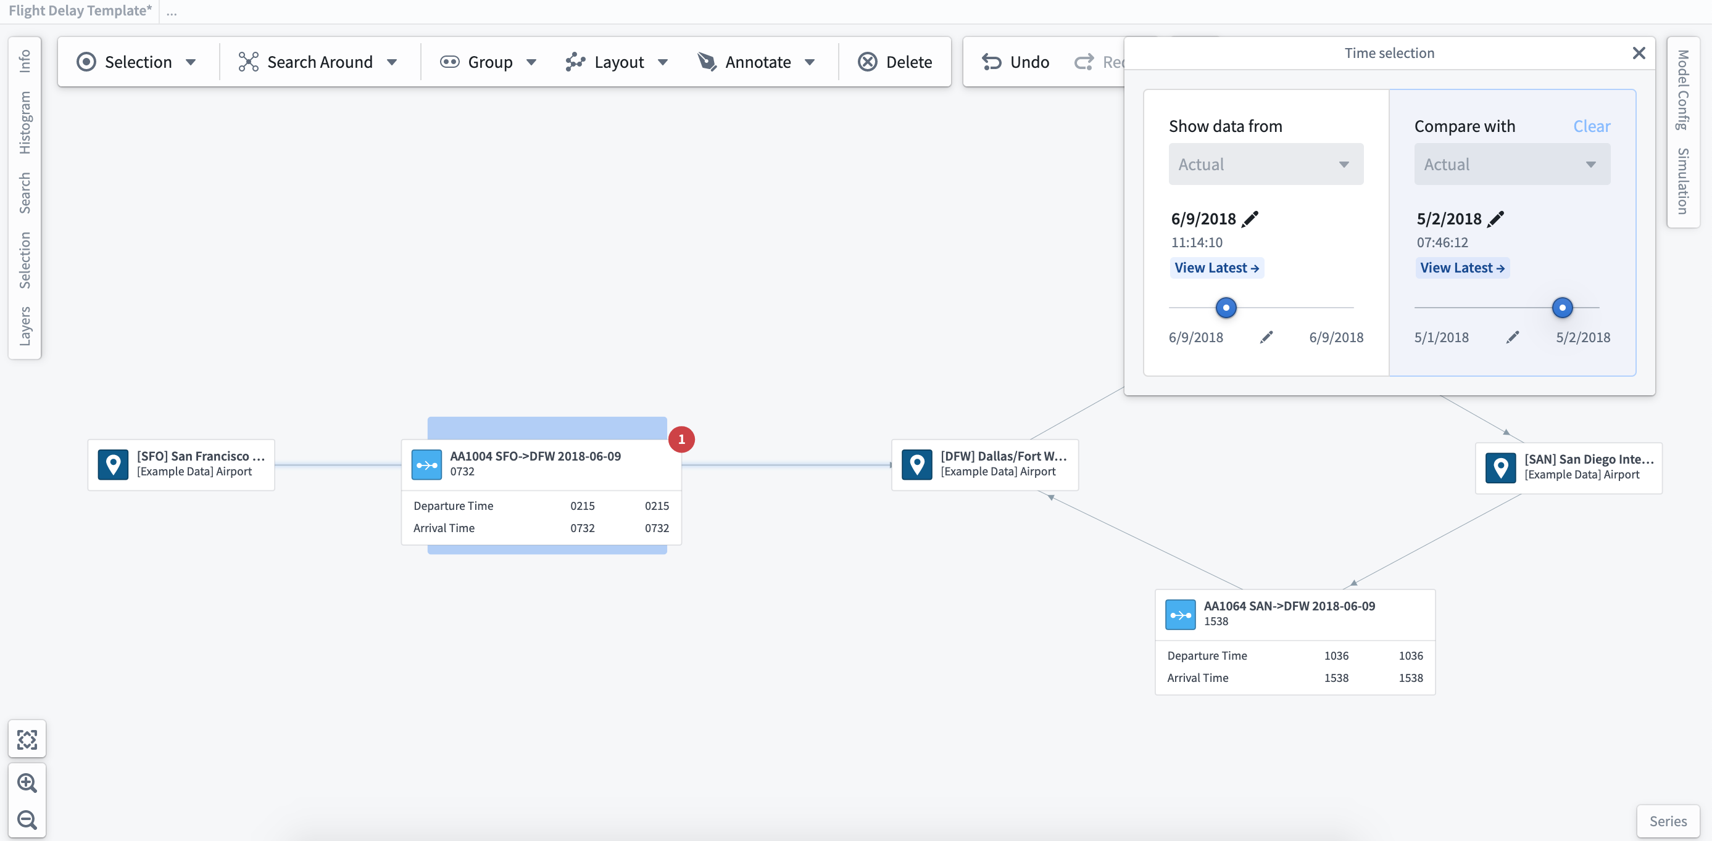Click the Series button

pyautogui.click(x=1668, y=821)
